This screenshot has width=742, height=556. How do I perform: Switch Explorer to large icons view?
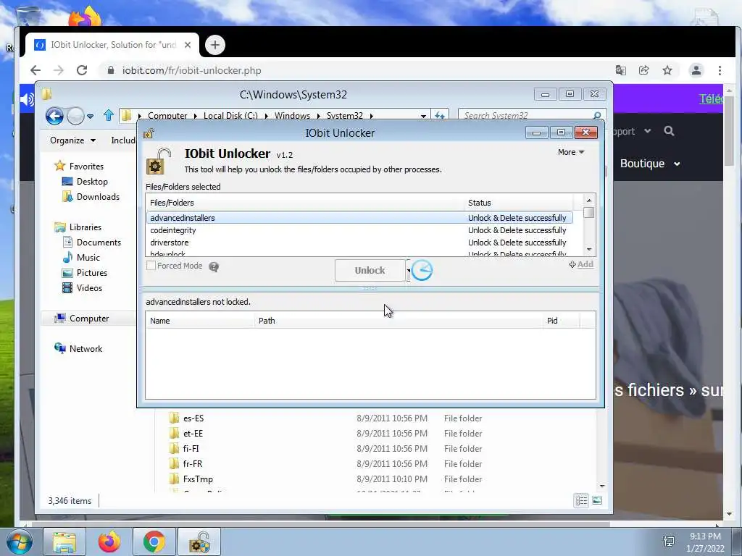(x=597, y=500)
